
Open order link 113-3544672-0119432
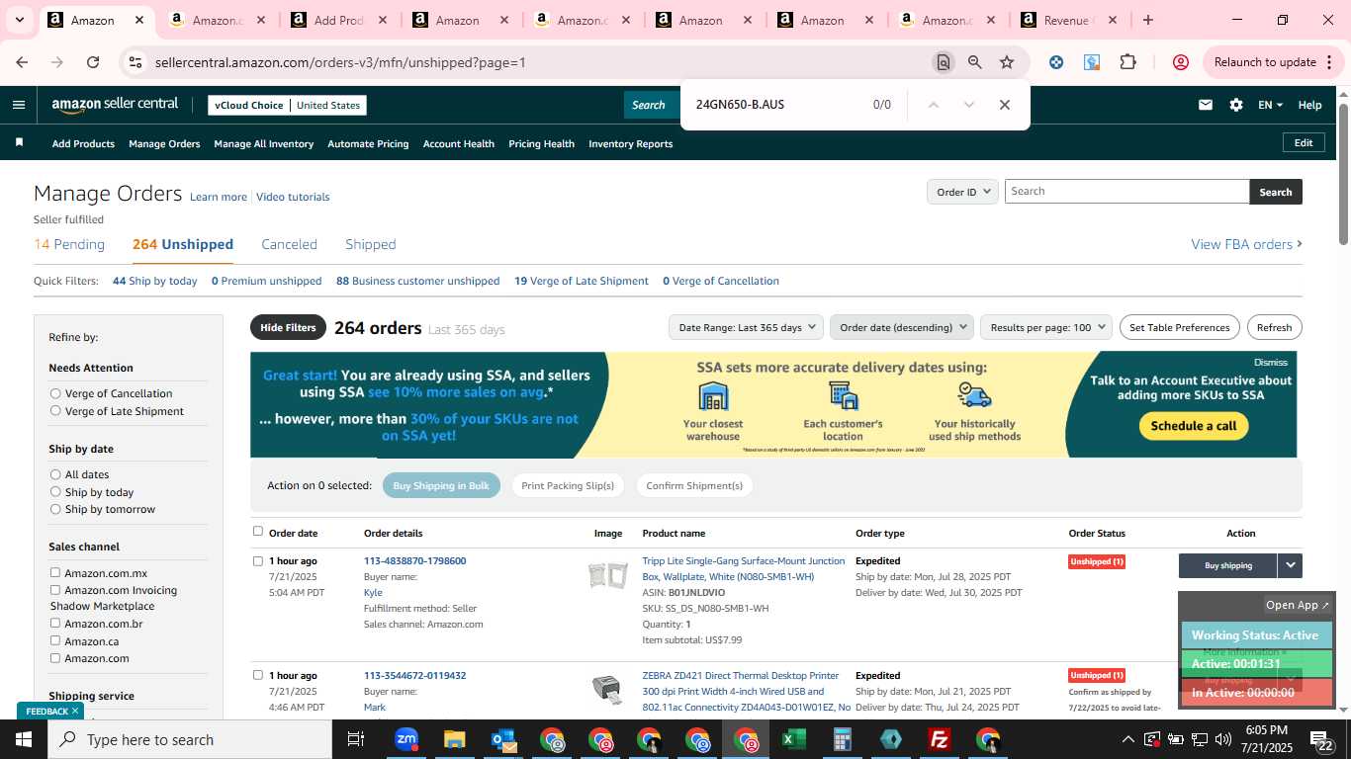click(414, 675)
